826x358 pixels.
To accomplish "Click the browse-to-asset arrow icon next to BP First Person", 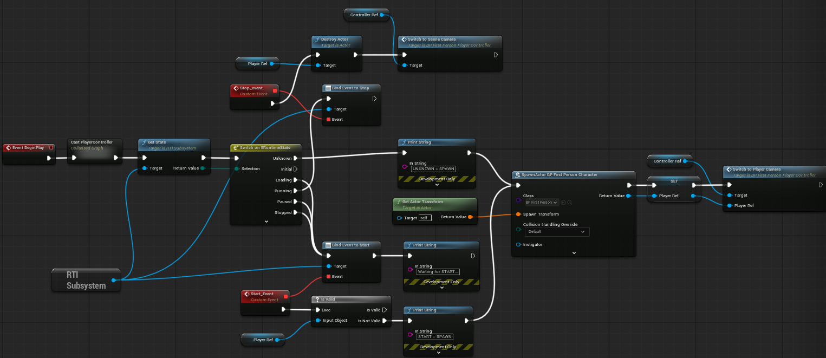I will point(564,203).
